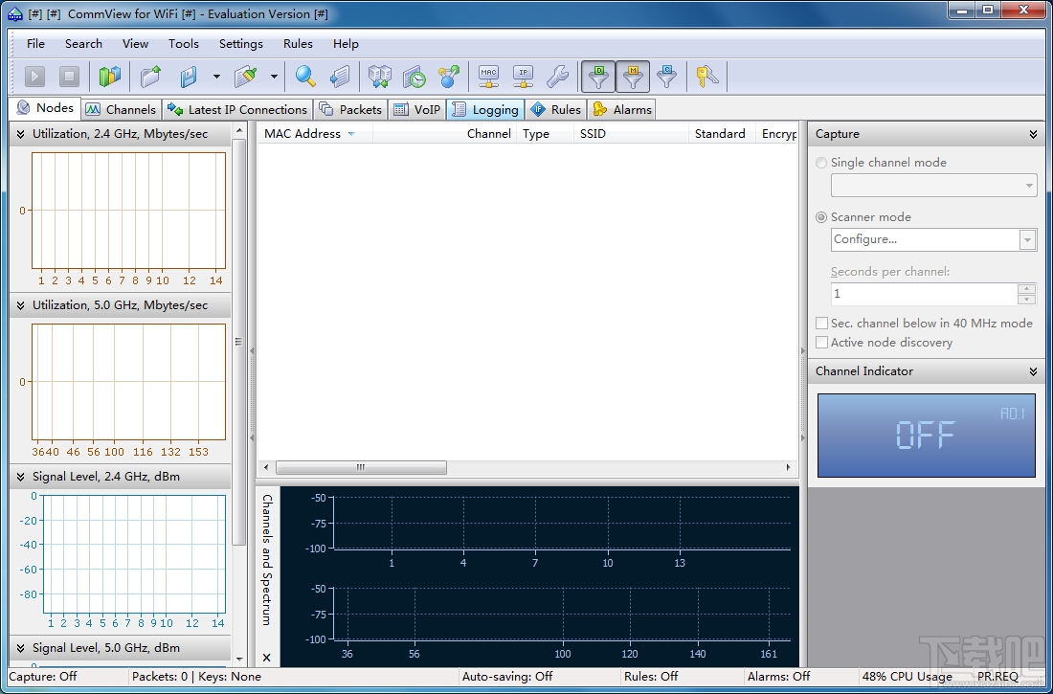This screenshot has width=1053, height=694.
Task: Click the node list horizontal scrollbar thumb
Action: pos(361,468)
